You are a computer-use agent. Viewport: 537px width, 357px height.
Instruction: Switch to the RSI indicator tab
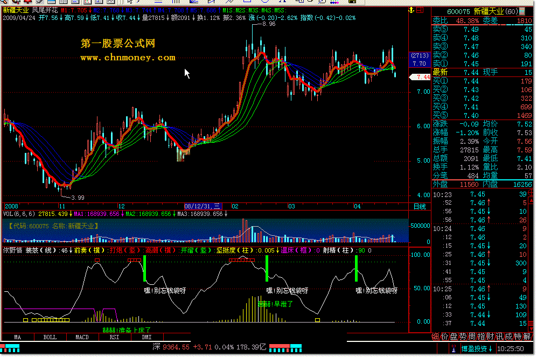pyautogui.click(x=114, y=337)
